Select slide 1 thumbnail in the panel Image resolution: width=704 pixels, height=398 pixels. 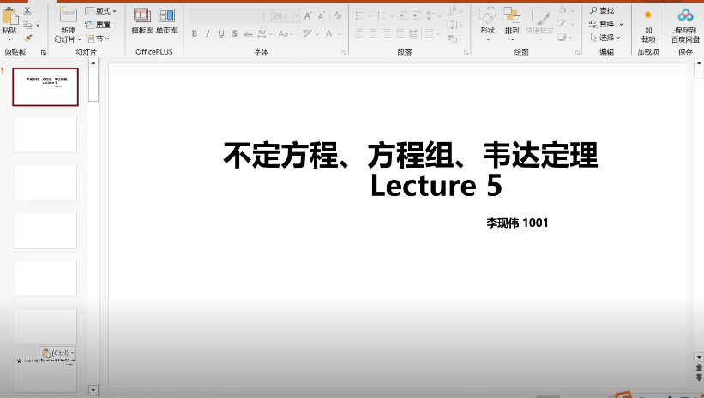coord(45,86)
